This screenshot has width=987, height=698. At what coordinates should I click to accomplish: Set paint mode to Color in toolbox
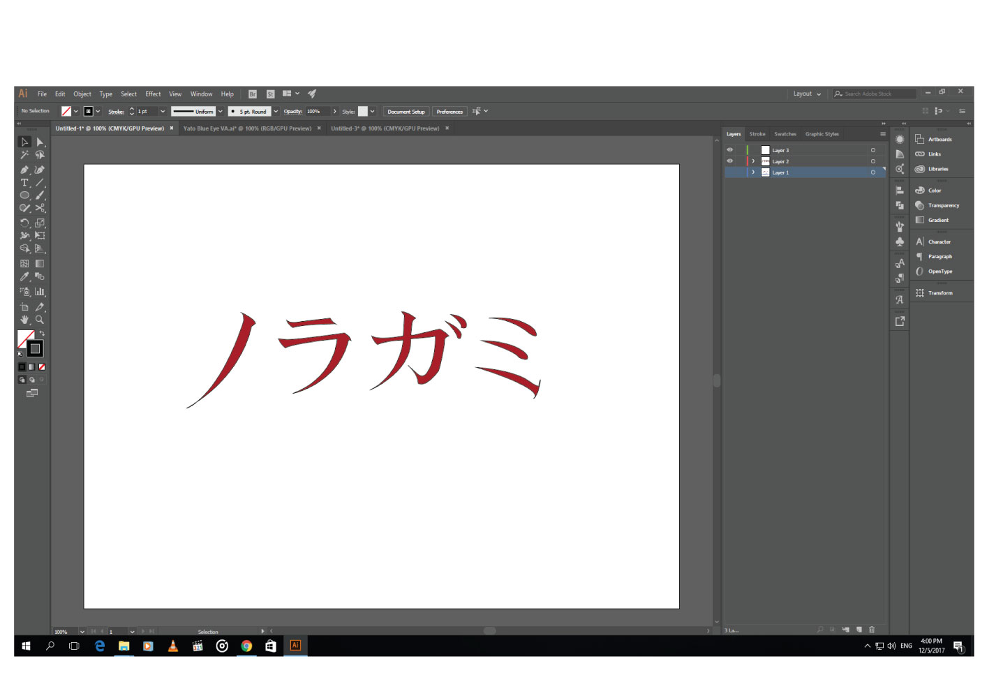point(22,366)
